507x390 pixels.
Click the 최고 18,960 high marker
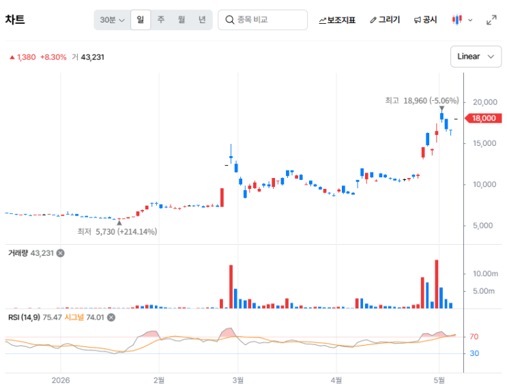pyautogui.click(x=422, y=100)
